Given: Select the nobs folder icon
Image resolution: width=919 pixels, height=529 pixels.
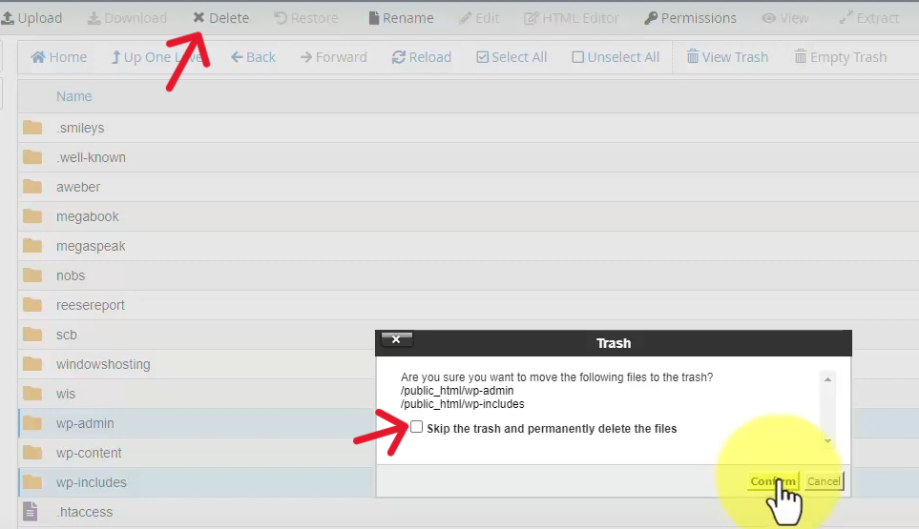Looking at the screenshot, I should click(32, 275).
